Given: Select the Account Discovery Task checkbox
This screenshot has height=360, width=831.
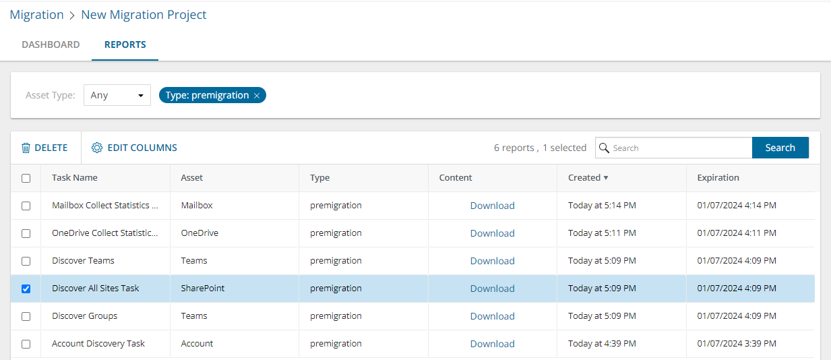Looking at the screenshot, I should click(x=26, y=344).
